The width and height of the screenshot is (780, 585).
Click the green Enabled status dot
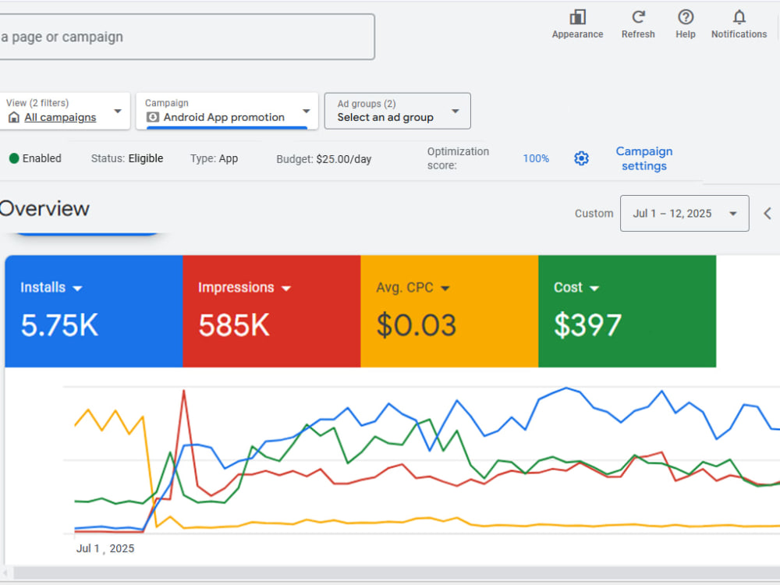tap(14, 158)
